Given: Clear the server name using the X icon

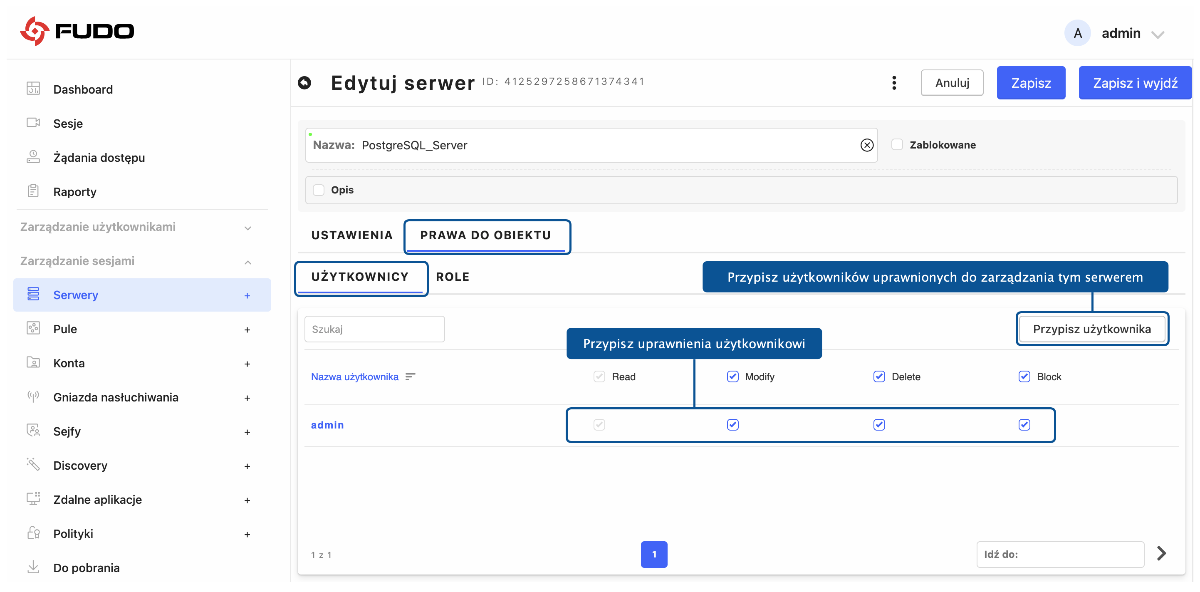Looking at the screenshot, I should pos(867,145).
